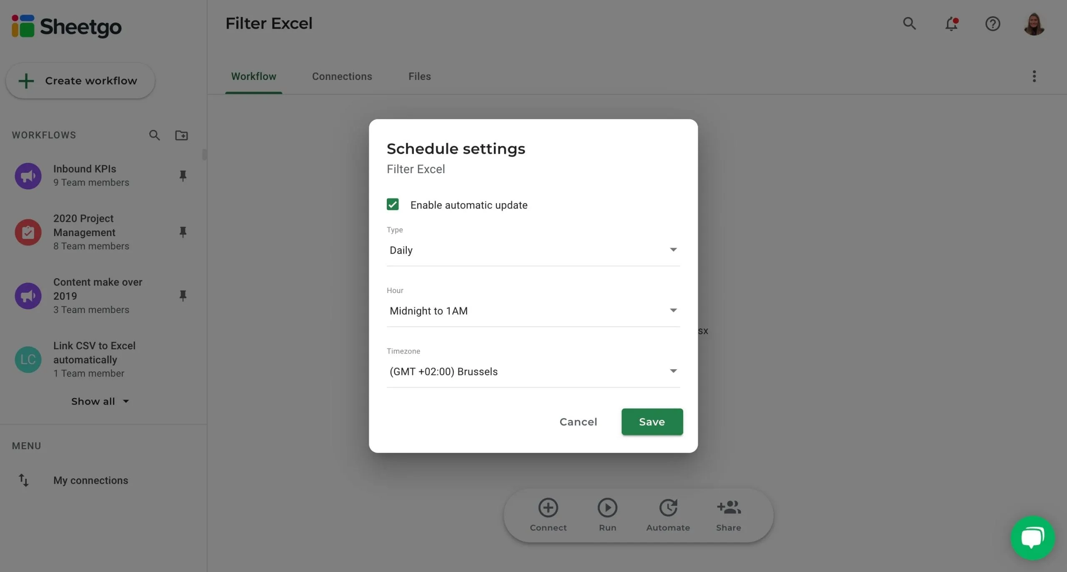This screenshot has height=572, width=1067.
Task: Toggle Enable automatic update checkbox
Action: coord(393,204)
